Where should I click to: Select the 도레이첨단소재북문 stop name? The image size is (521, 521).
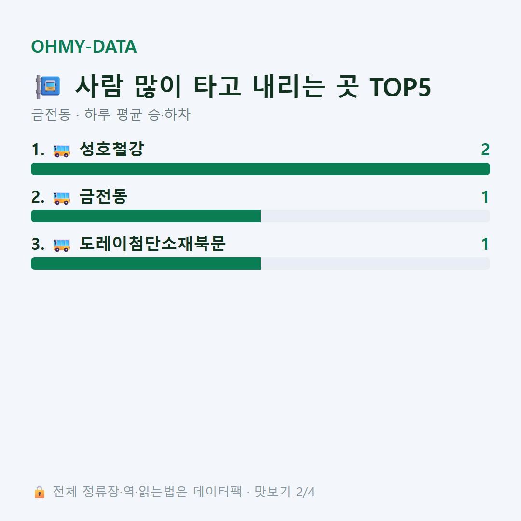[152, 244]
